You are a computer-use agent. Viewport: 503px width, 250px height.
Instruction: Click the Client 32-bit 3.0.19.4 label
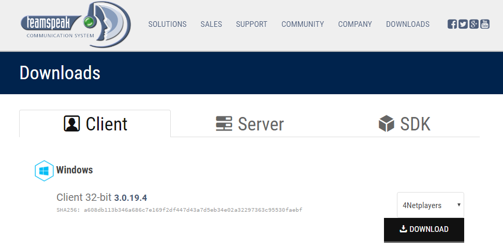[102, 197]
